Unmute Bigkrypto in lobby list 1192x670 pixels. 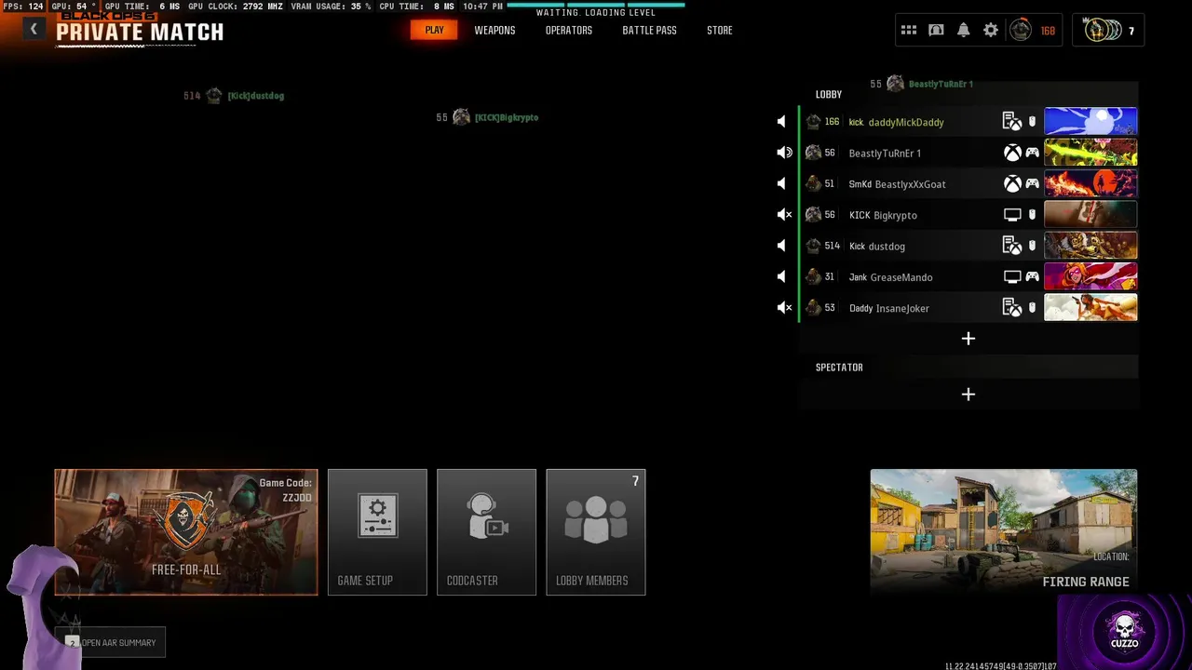pyautogui.click(x=784, y=215)
